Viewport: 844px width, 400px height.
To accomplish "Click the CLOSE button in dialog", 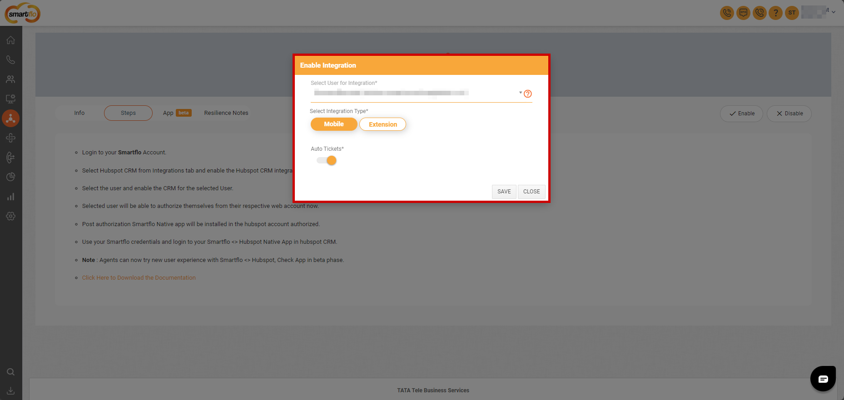I will coord(531,192).
